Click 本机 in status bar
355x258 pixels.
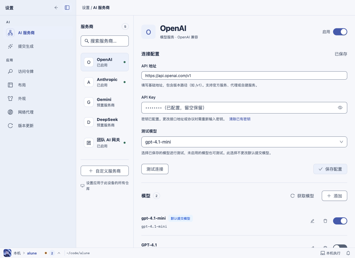pyautogui.click(x=17, y=253)
